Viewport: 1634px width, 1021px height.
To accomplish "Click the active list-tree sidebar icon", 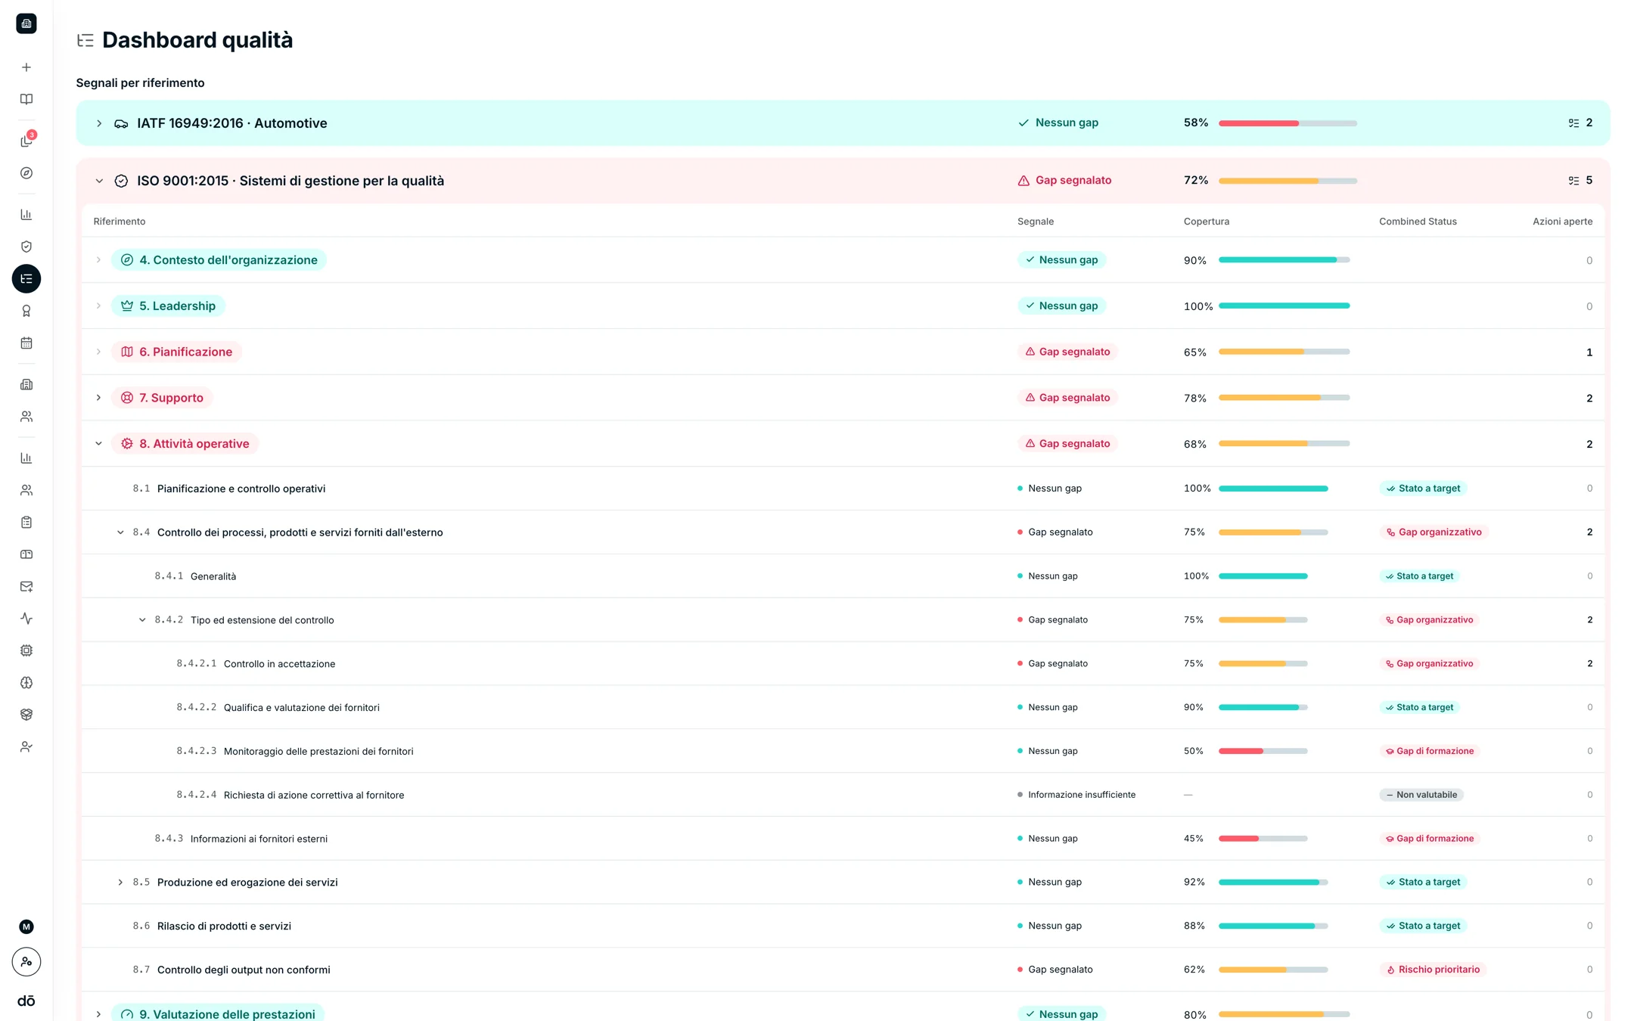I will pyautogui.click(x=26, y=279).
